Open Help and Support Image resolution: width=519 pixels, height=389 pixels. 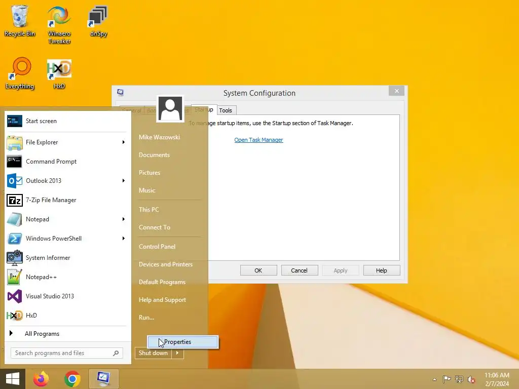tap(163, 300)
